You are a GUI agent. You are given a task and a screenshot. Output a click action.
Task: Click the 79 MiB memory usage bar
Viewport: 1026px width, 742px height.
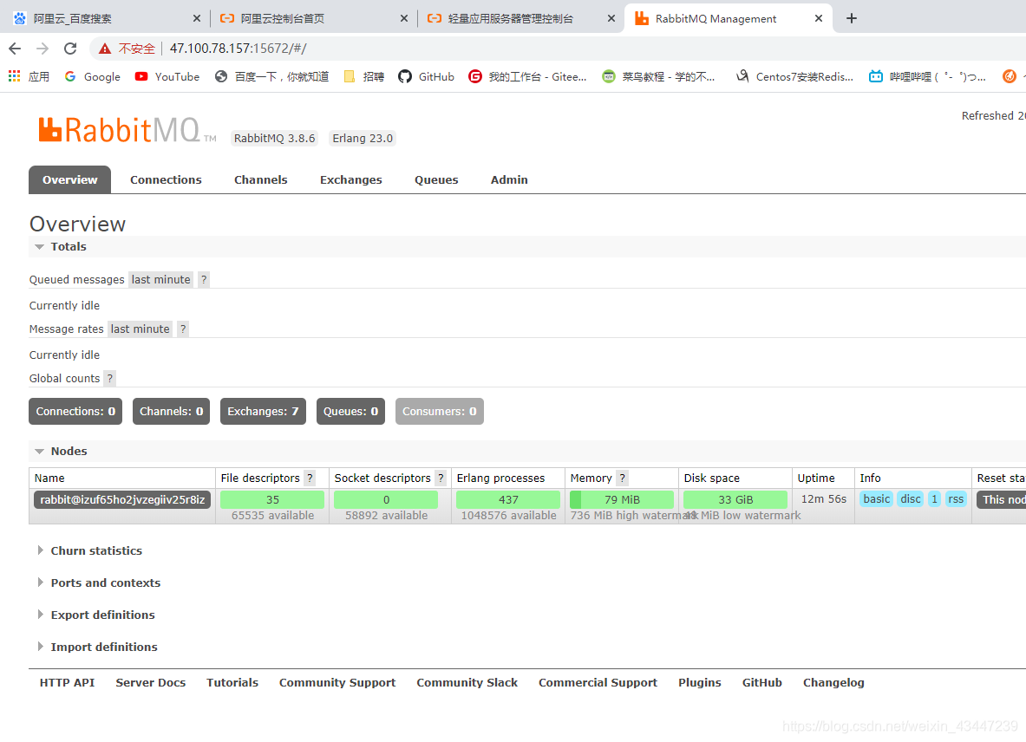click(x=622, y=499)
